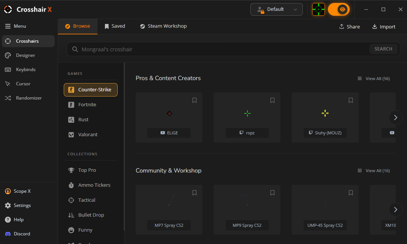Save the ropz crosshair with bookmark toggle

272,100
